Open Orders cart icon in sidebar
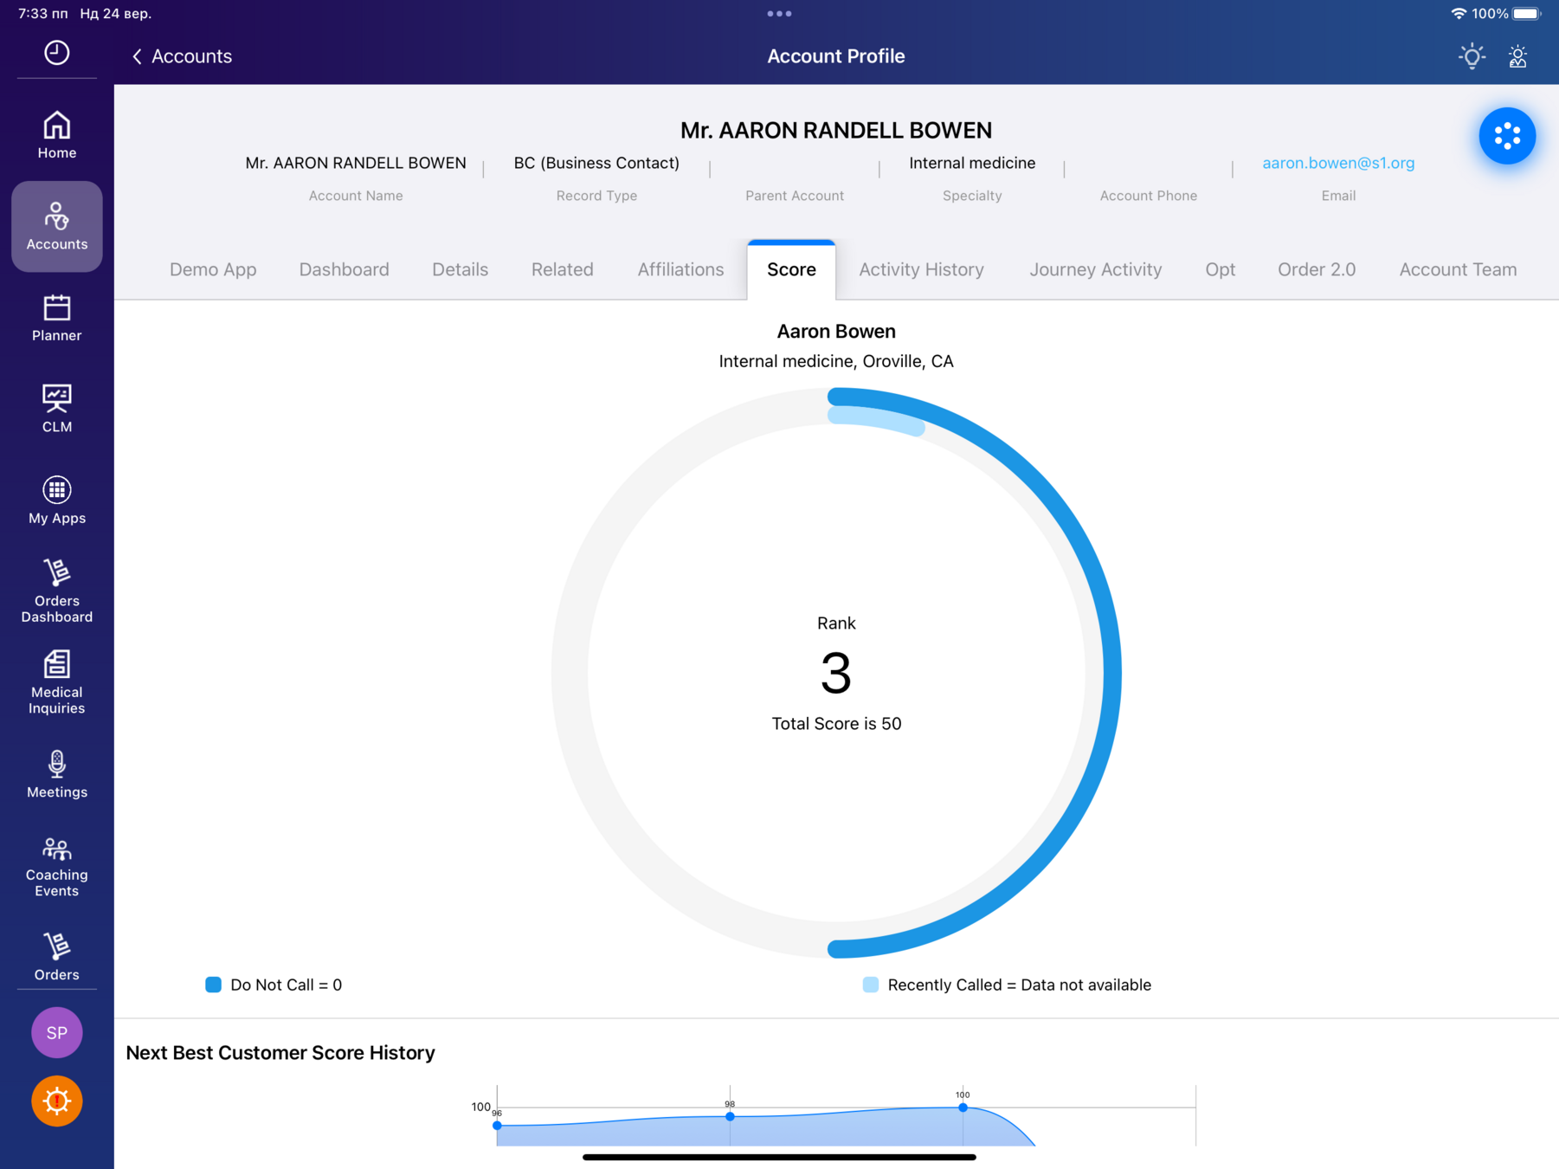1559x1169 pixels. coord(57,957)
